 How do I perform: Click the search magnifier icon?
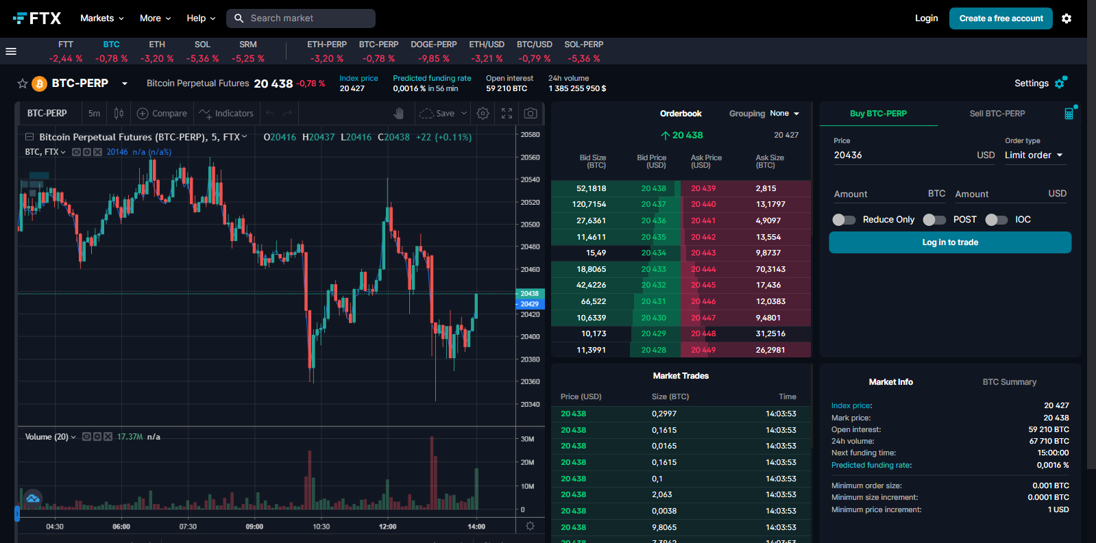coord(239,18)
